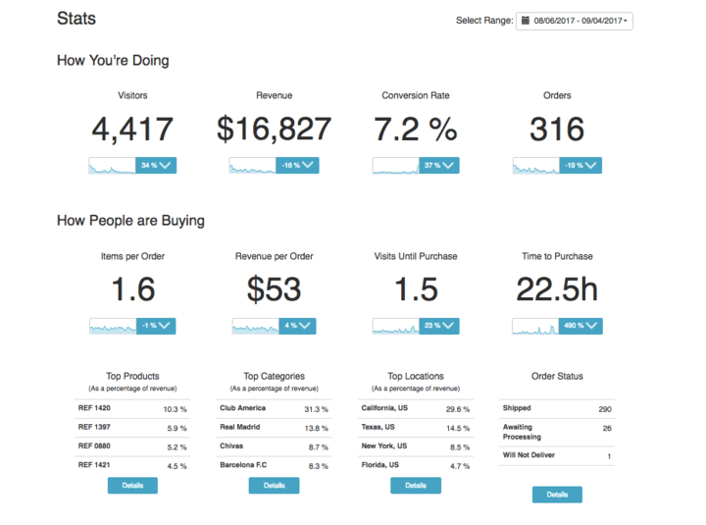Select the Shipped order status row
706x525 pixels.
tap(557, 409)
